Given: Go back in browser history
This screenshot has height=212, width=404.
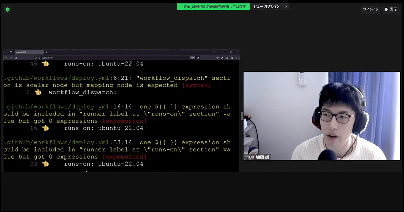Looking at the screenshot, I should pos(6,58).
